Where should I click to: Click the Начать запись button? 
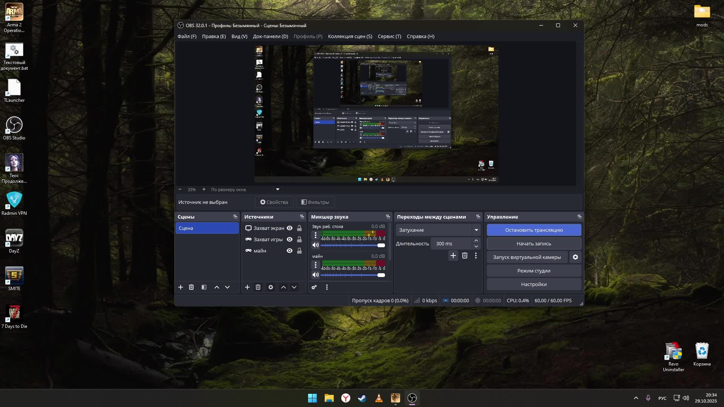tap(534, 243)
